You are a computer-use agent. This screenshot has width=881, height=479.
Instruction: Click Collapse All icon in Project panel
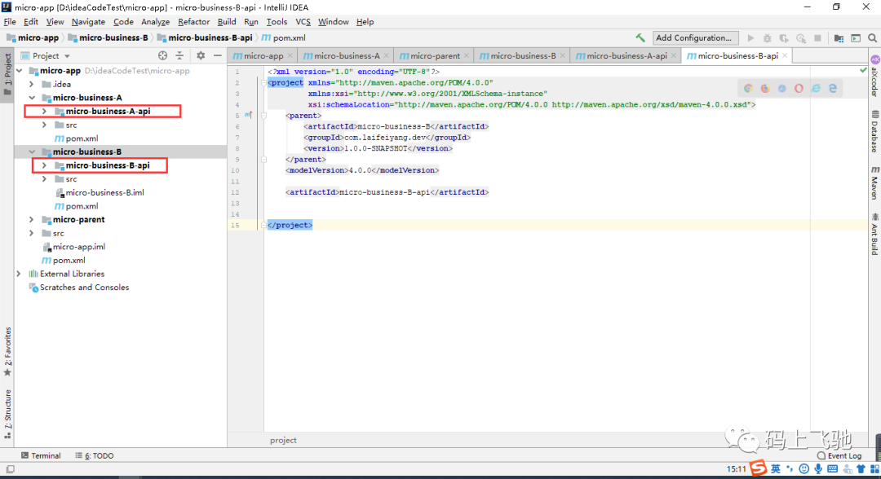179,55
